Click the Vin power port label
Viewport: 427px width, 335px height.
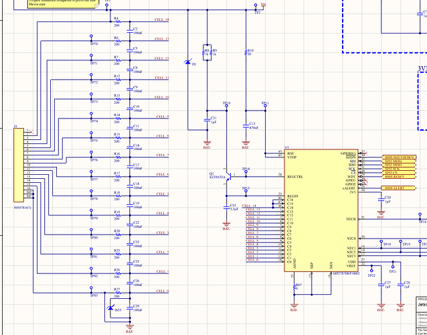click(263, 4)
